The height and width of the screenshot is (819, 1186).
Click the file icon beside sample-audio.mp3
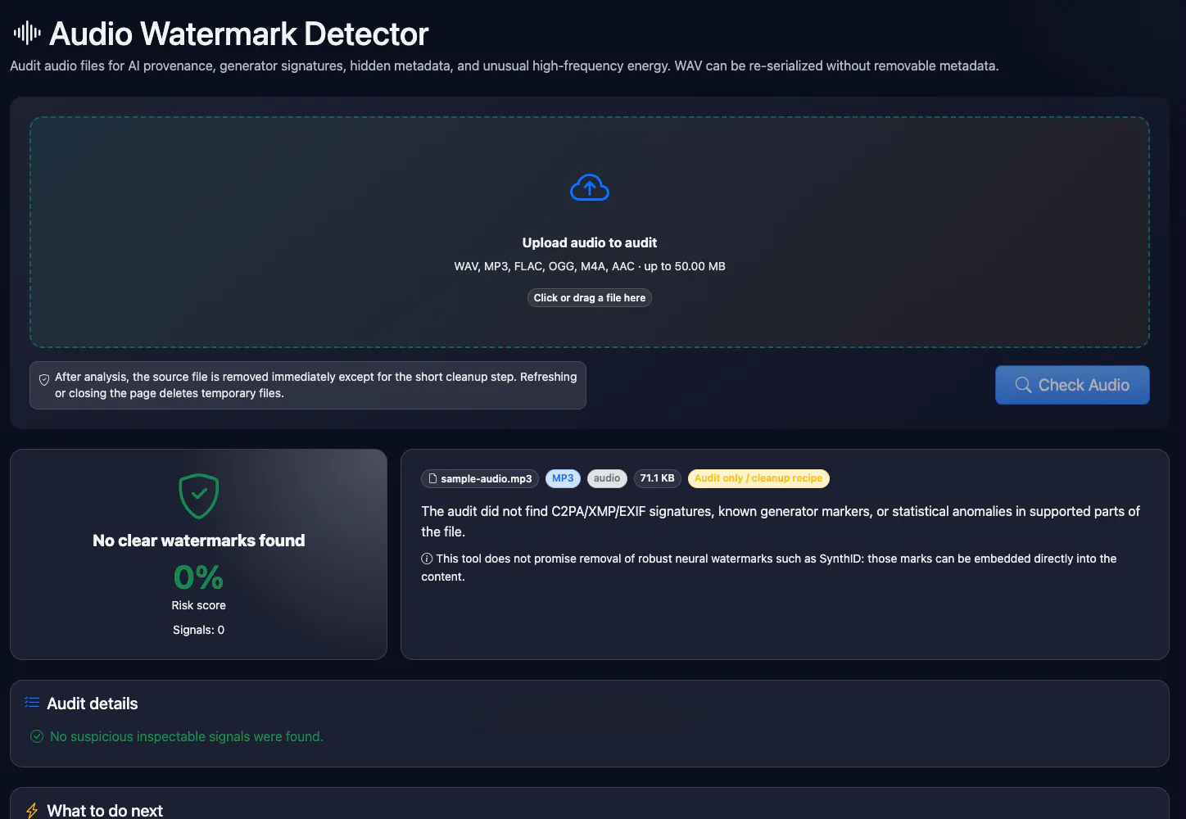432,478
